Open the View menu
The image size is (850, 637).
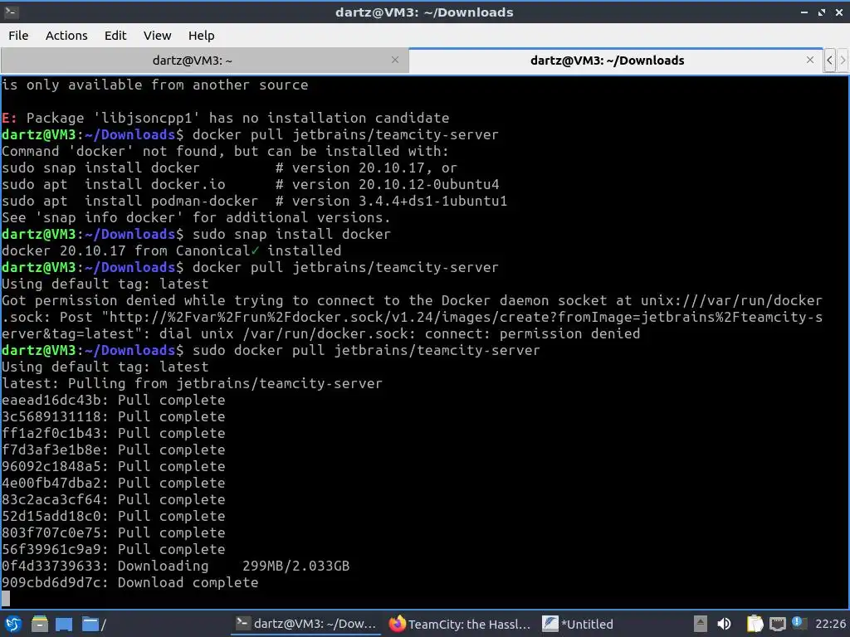tap(157, 35)
